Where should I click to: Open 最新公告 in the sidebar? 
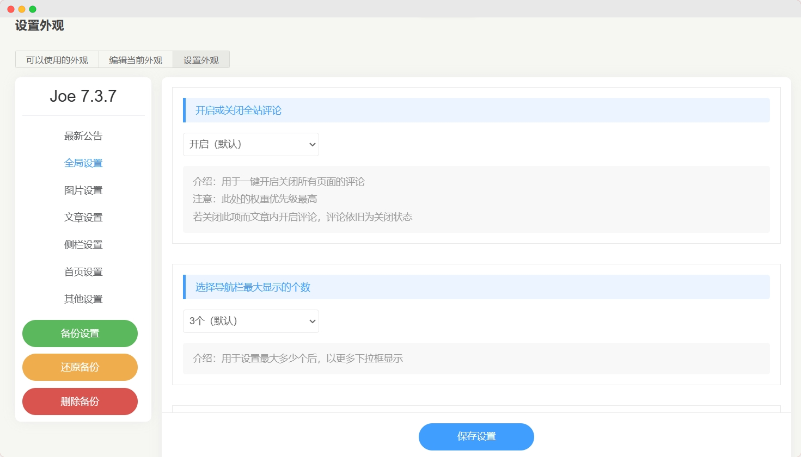coord(83,136)
